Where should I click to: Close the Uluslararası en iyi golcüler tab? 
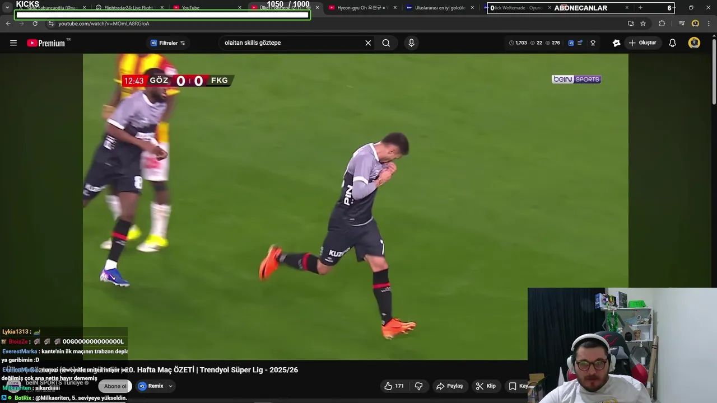(472, 8)
